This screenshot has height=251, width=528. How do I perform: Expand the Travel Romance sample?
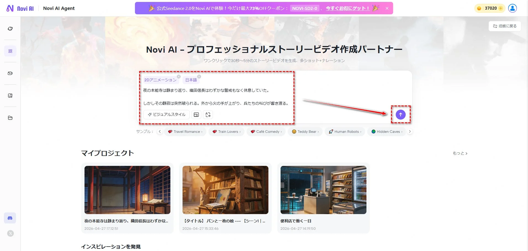185,131
